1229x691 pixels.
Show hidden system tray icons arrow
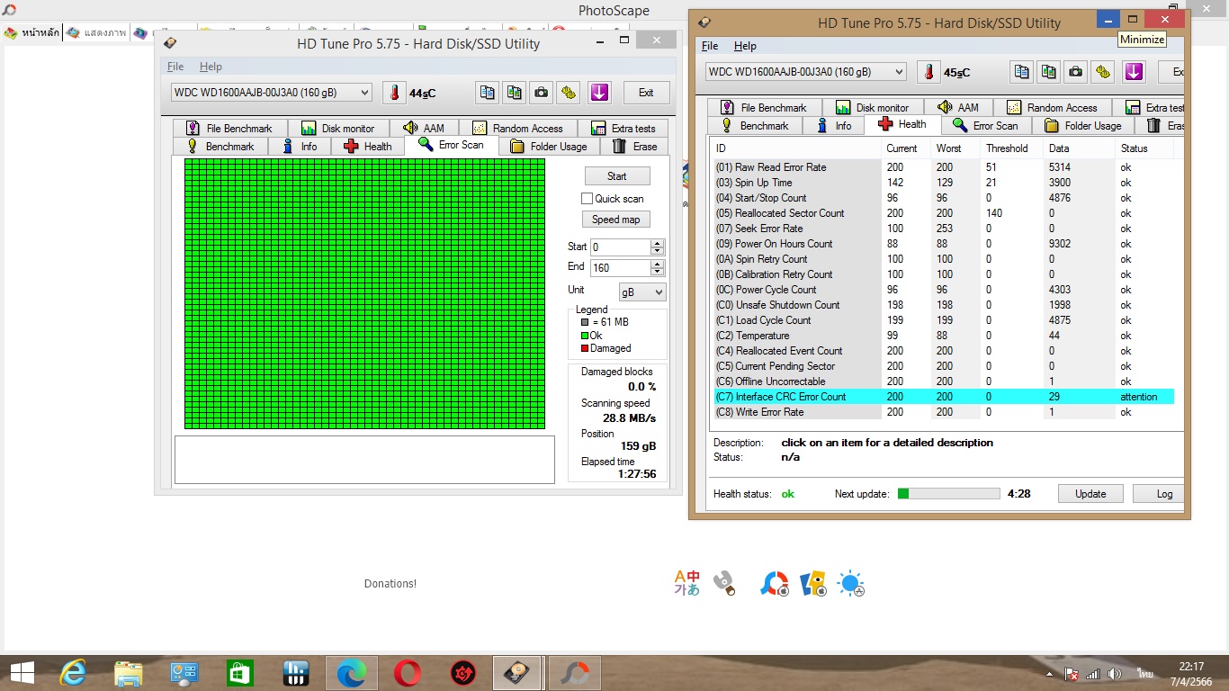pyautogui.click(x=1050, y=674)
